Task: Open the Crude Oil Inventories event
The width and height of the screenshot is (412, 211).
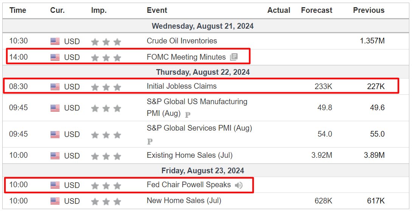Action: [182, 41]
